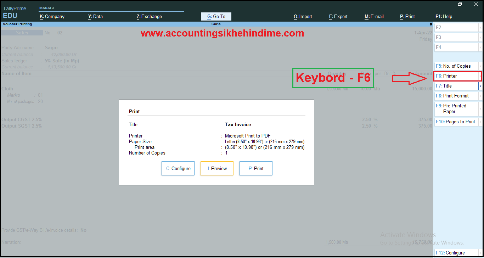Select F6 Printer in right sidebar
Image resolution: width=484 pixels, height=258 pixels.
456,76
